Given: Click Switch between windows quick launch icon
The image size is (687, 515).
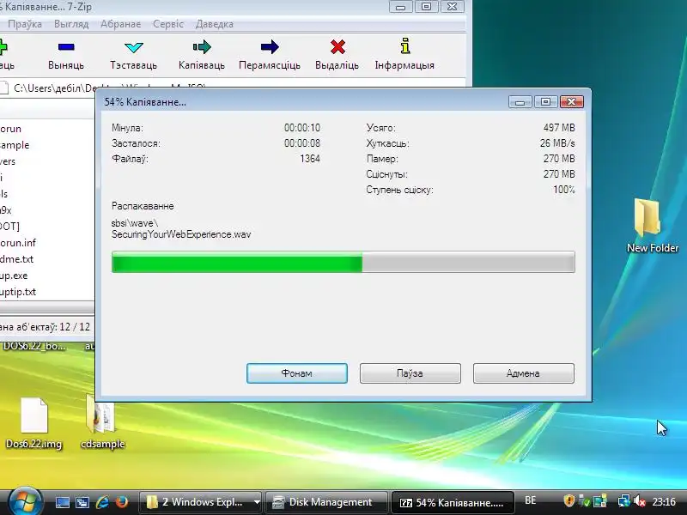Looking at the screenshot, I should pos(82,502).
